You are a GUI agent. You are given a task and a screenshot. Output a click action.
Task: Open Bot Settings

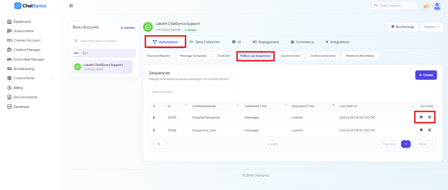point(403,27)
